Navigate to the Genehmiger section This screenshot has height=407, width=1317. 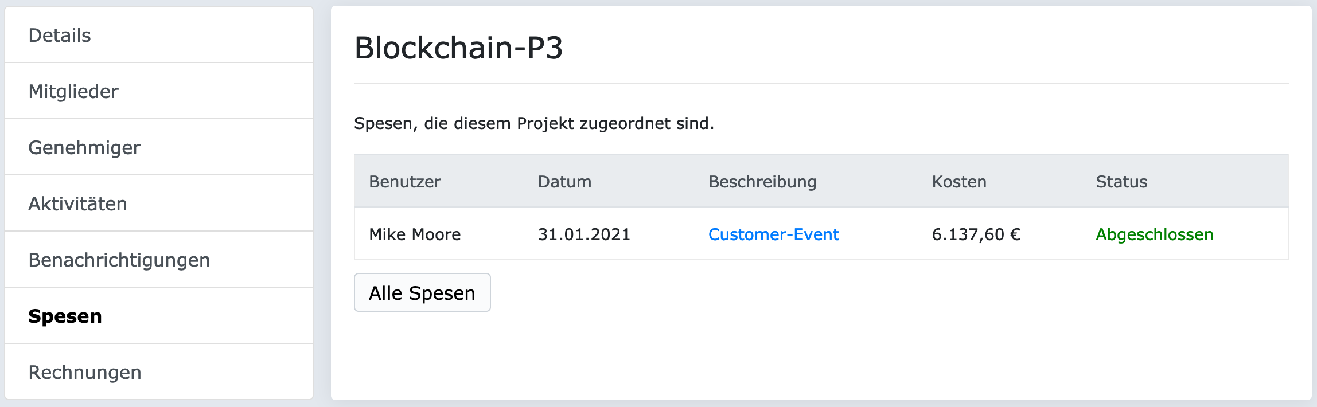point(84,147)
